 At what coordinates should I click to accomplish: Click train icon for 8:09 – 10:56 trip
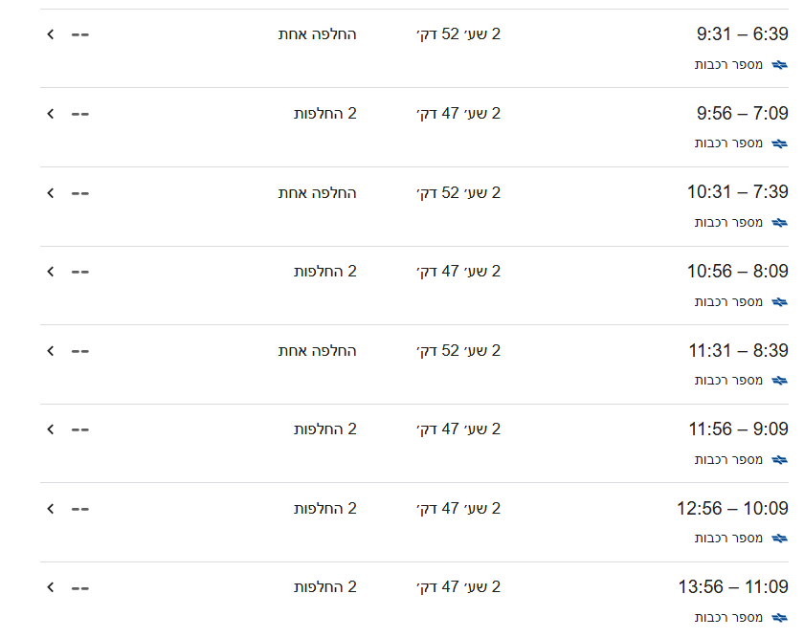click(780, 302)
